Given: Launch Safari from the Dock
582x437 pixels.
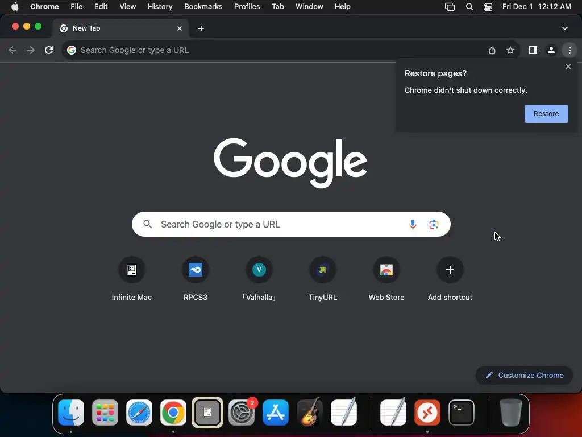Looking at the screenshot, I should (139, 413).
